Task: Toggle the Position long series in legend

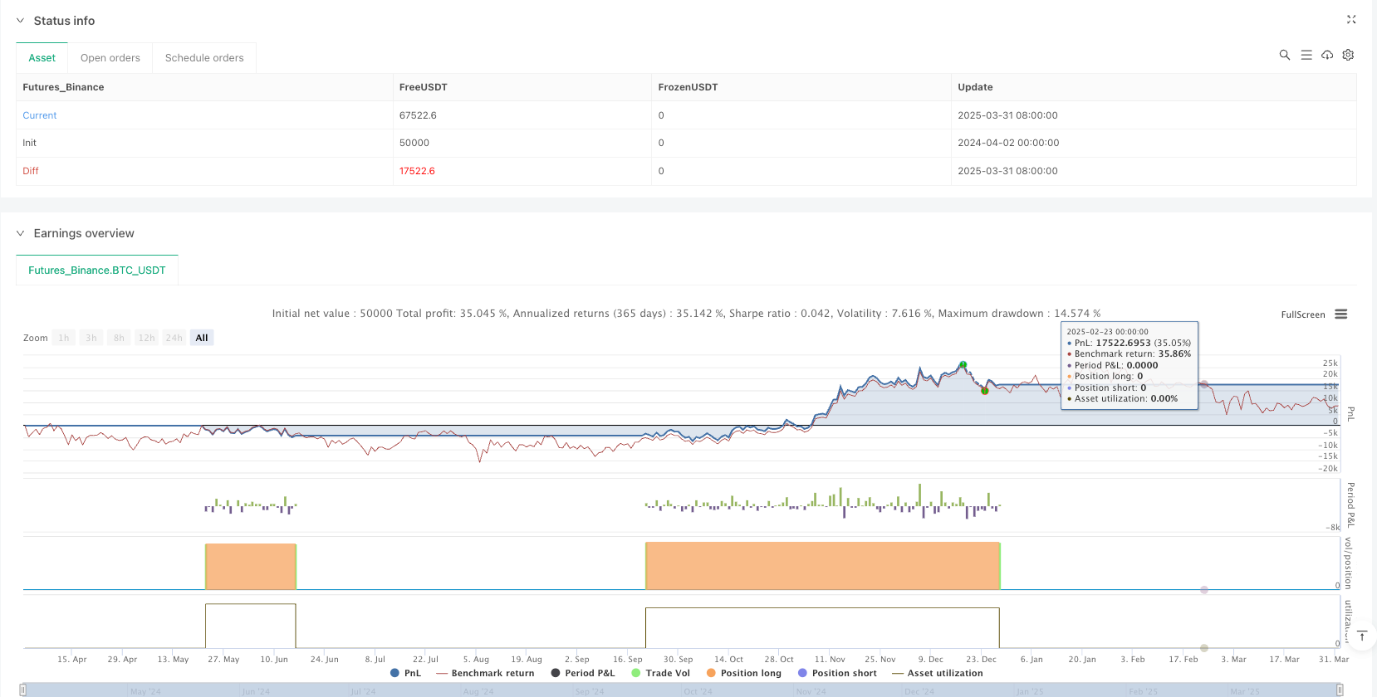Action: (744, 673)
